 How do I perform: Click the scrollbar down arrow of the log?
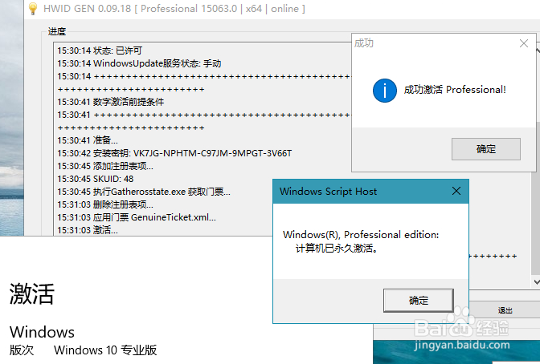click(x=537, y=282)
